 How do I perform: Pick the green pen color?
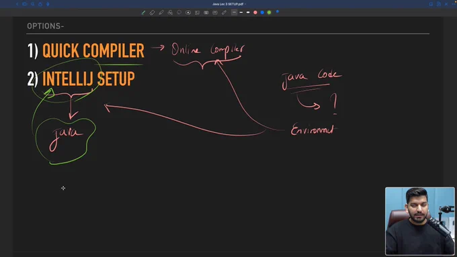[269, 13]
